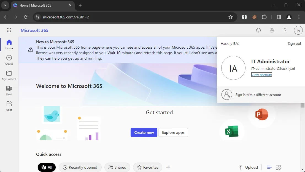Toggle the All quick access filter
The height and width of the screenshot is (172, 305).
47,167
